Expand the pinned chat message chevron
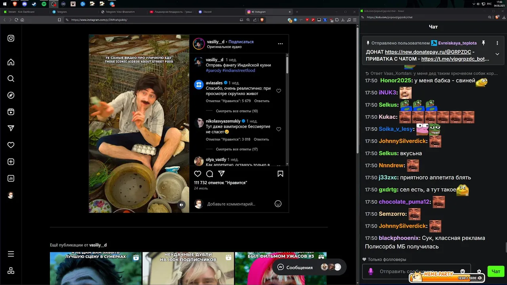 [x=497, y=54]
